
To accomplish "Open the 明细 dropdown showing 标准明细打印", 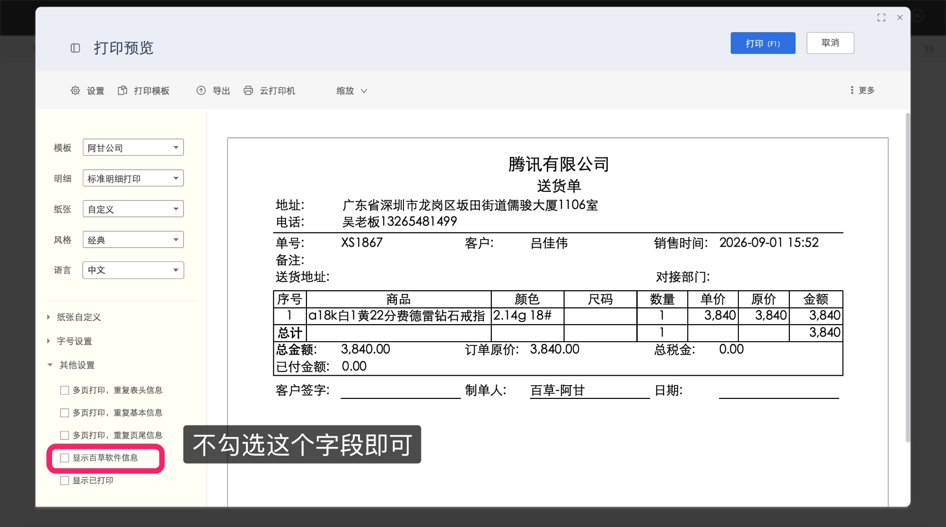I will (133, 178).
